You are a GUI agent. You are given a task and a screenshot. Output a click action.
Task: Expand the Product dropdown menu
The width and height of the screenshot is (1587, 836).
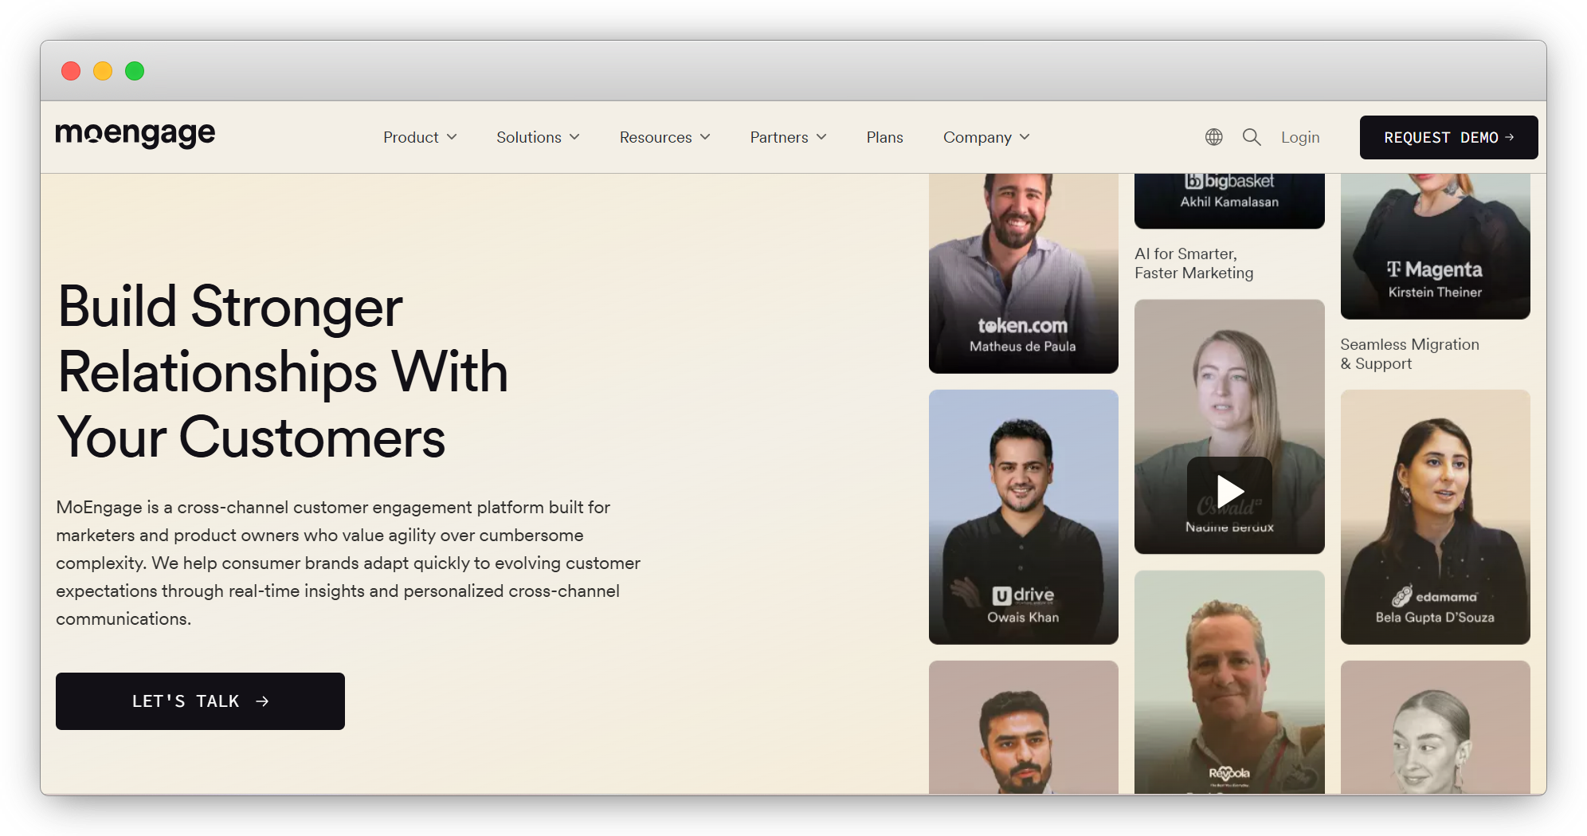[x=420, y=137]
